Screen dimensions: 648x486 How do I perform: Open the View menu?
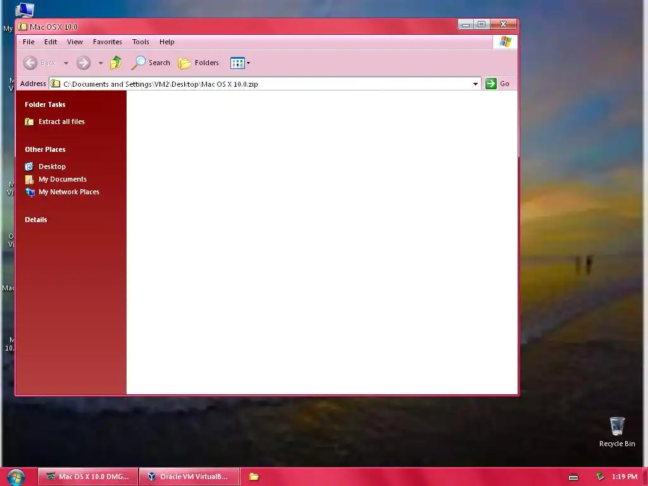(75, 42)
